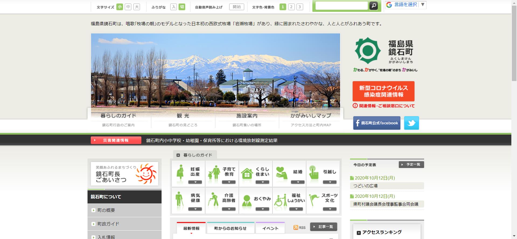This screenshot has height=239, width=517.
Task: Switch to the 町からのお知らせ tab
Action: coord(230,228)
